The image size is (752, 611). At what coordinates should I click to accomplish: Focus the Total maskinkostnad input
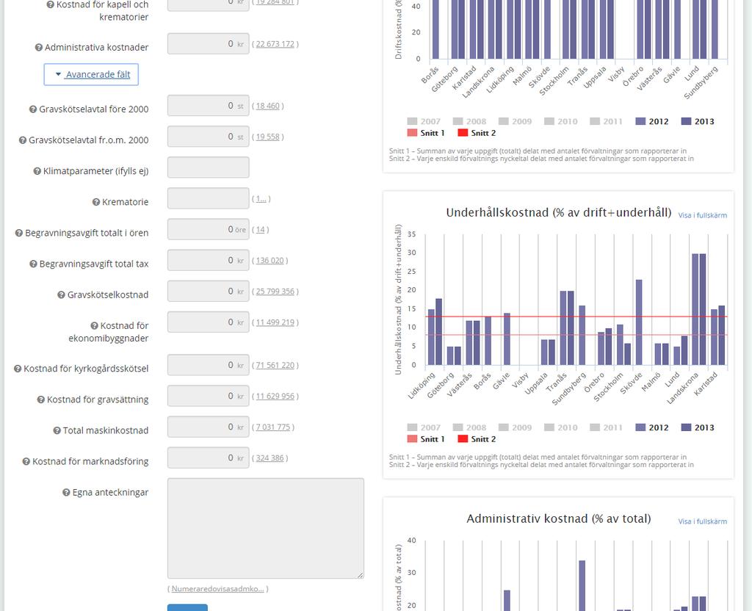click(208, 427)
